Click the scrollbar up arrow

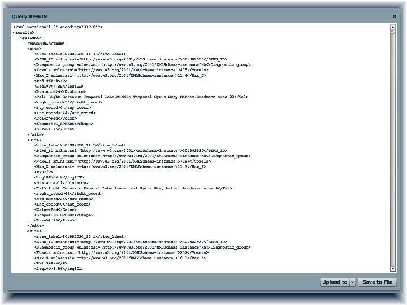[x=393, y=27]
